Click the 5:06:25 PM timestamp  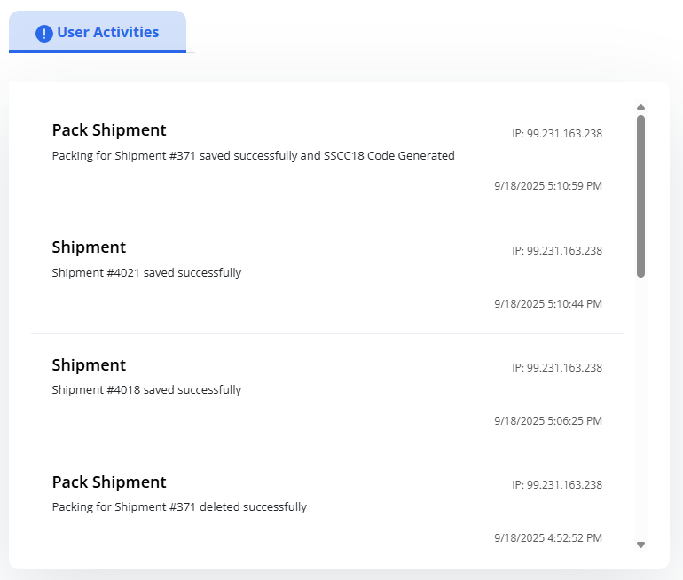coord(547,421)
